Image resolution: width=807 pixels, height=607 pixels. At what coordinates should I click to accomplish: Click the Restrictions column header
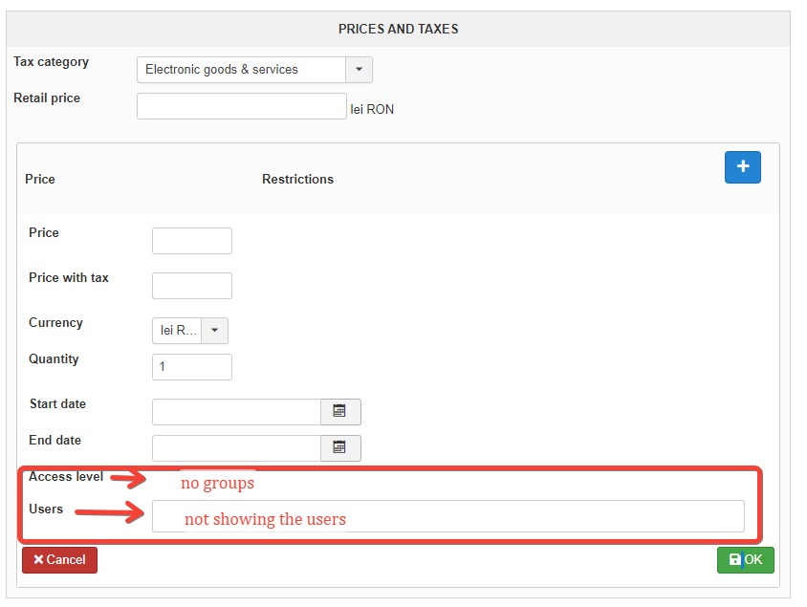(x=297, y=179)
